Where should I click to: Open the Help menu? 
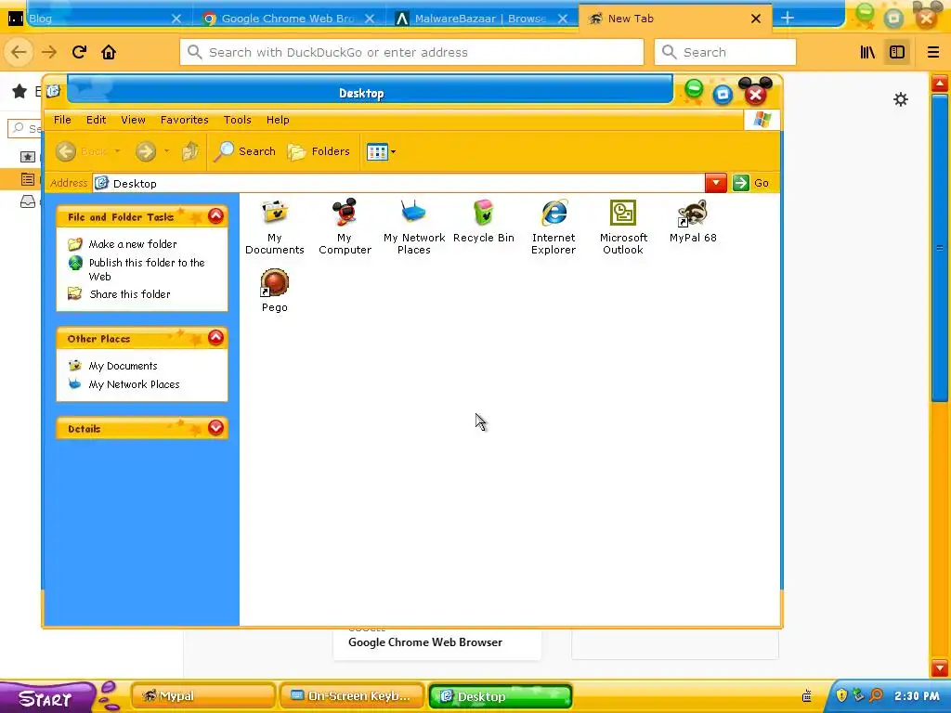278,120
